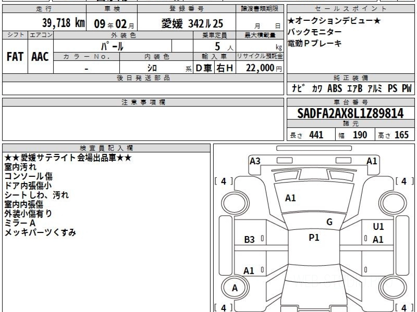This screenshot has height=312, width=417.
Task: Click the メッキパーツくすみ inspector note
Action: 40,233
